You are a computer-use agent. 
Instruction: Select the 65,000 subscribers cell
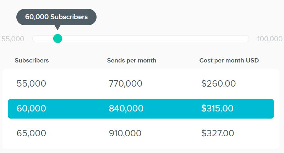31,133
